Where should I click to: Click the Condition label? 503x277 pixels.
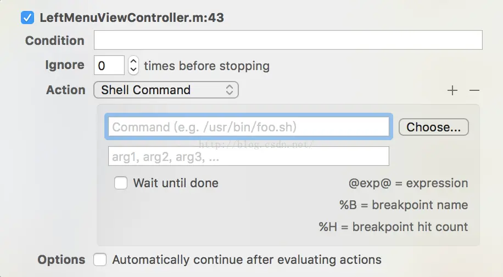coord(55,41)
